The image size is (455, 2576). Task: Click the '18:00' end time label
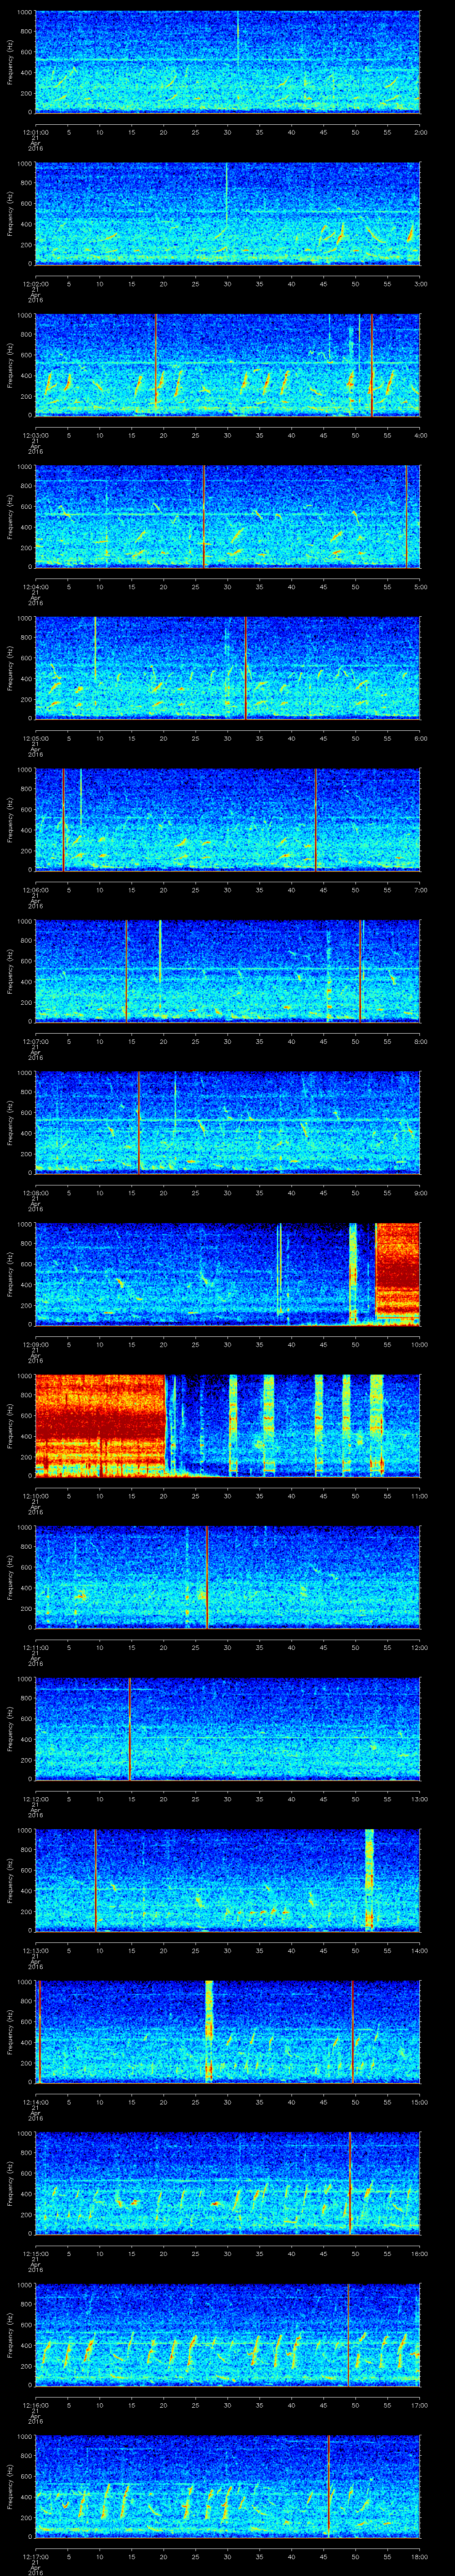click(x=419, y=2557)
